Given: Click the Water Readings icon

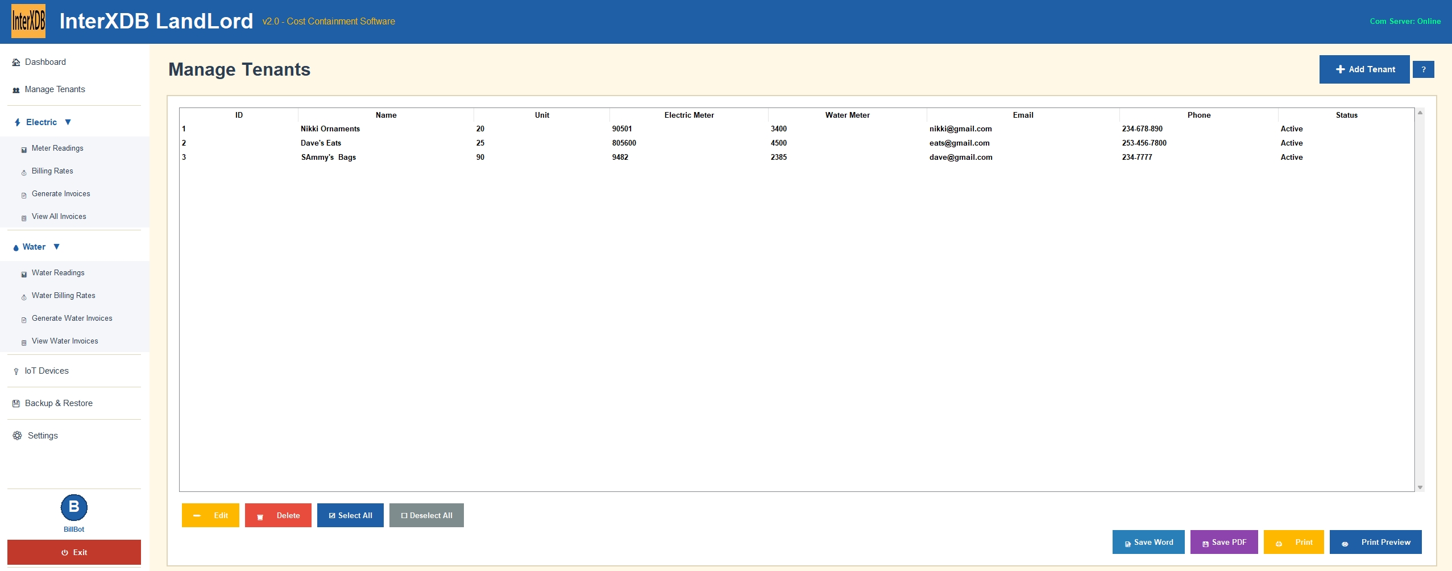Looking at the screenshot, I should (24, 275).
